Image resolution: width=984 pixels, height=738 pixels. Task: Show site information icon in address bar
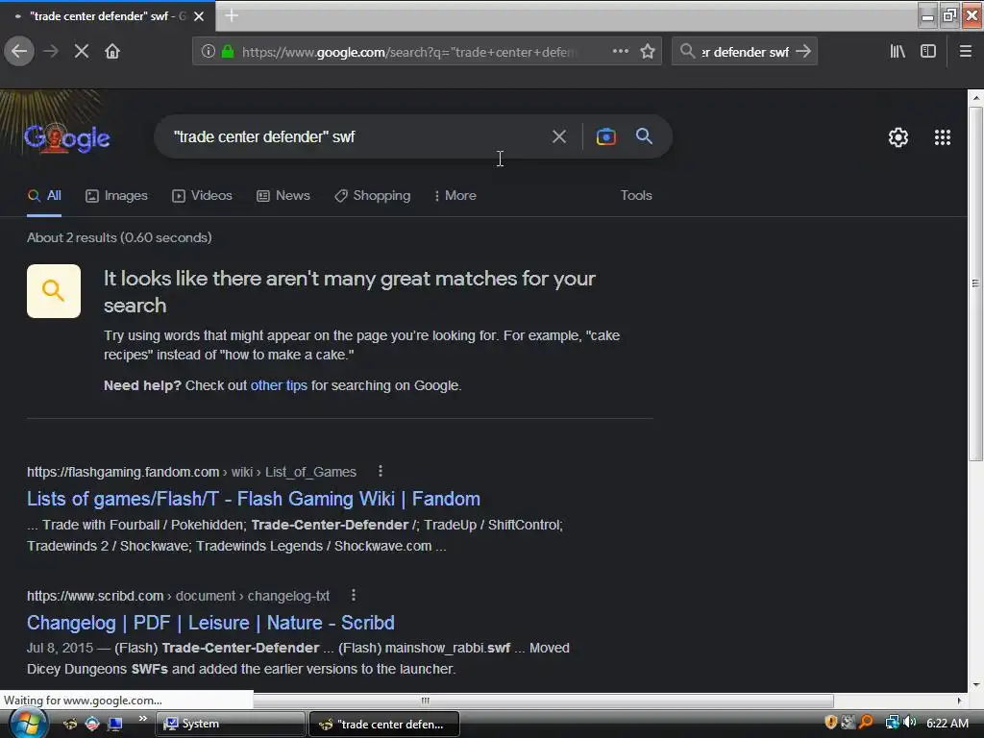pyautogui.click(x=209, y=52)
